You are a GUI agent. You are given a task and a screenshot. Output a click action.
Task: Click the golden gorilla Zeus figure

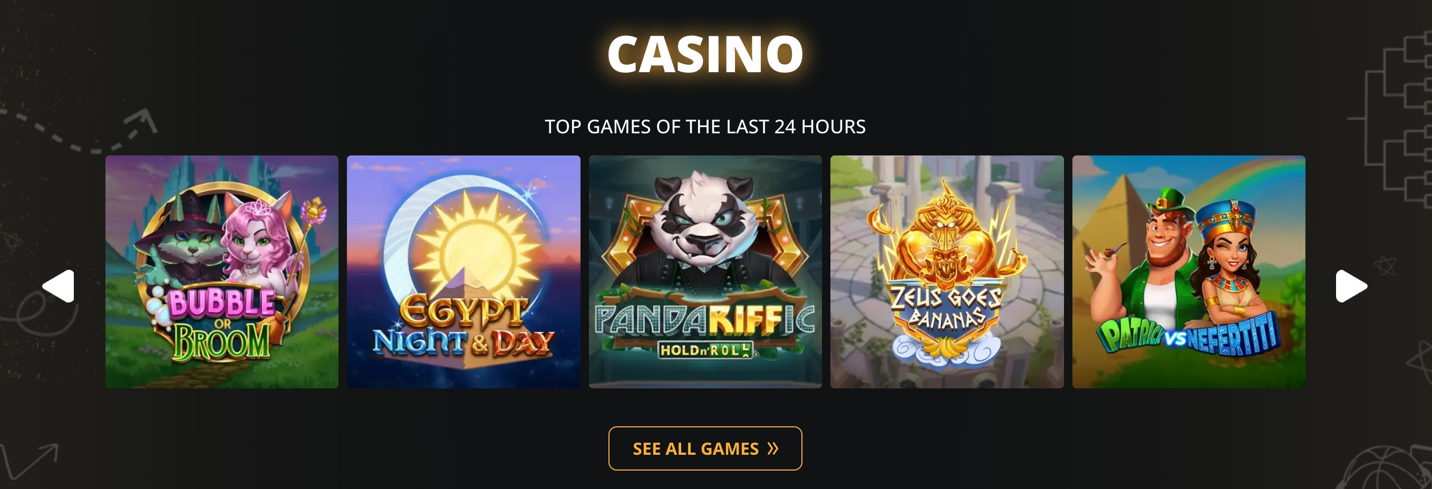946,238
